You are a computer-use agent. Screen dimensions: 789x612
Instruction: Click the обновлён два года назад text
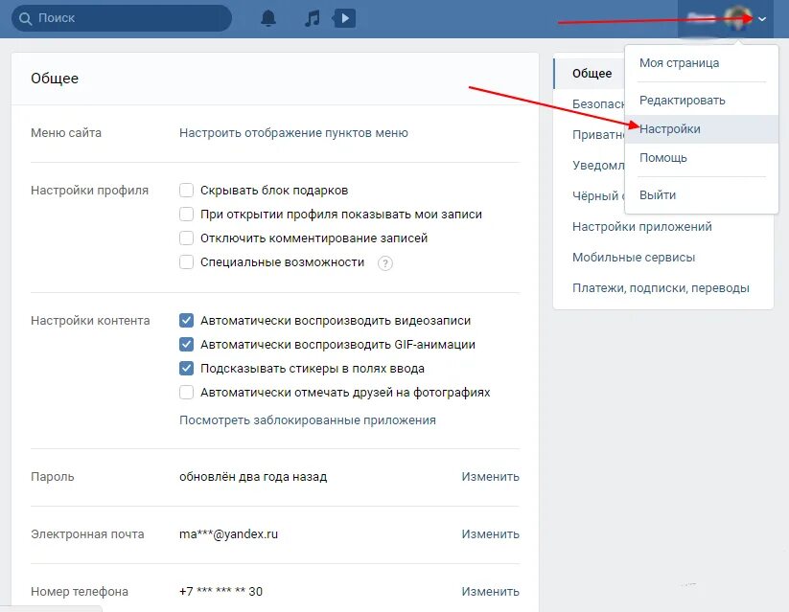coord(253,477)
